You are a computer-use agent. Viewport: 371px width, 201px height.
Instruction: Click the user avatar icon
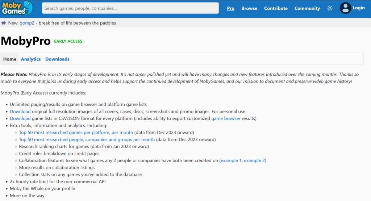click(345, 8)
